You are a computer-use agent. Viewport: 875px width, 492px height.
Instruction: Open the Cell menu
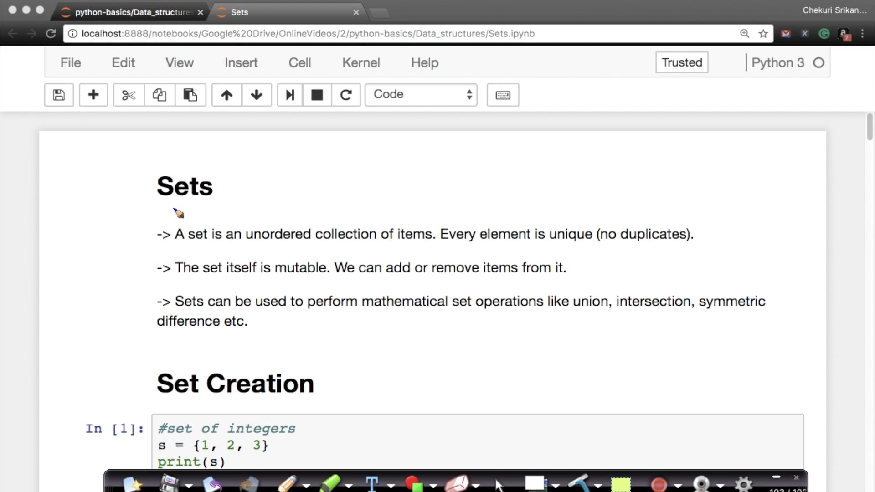[x=299, y=62]
